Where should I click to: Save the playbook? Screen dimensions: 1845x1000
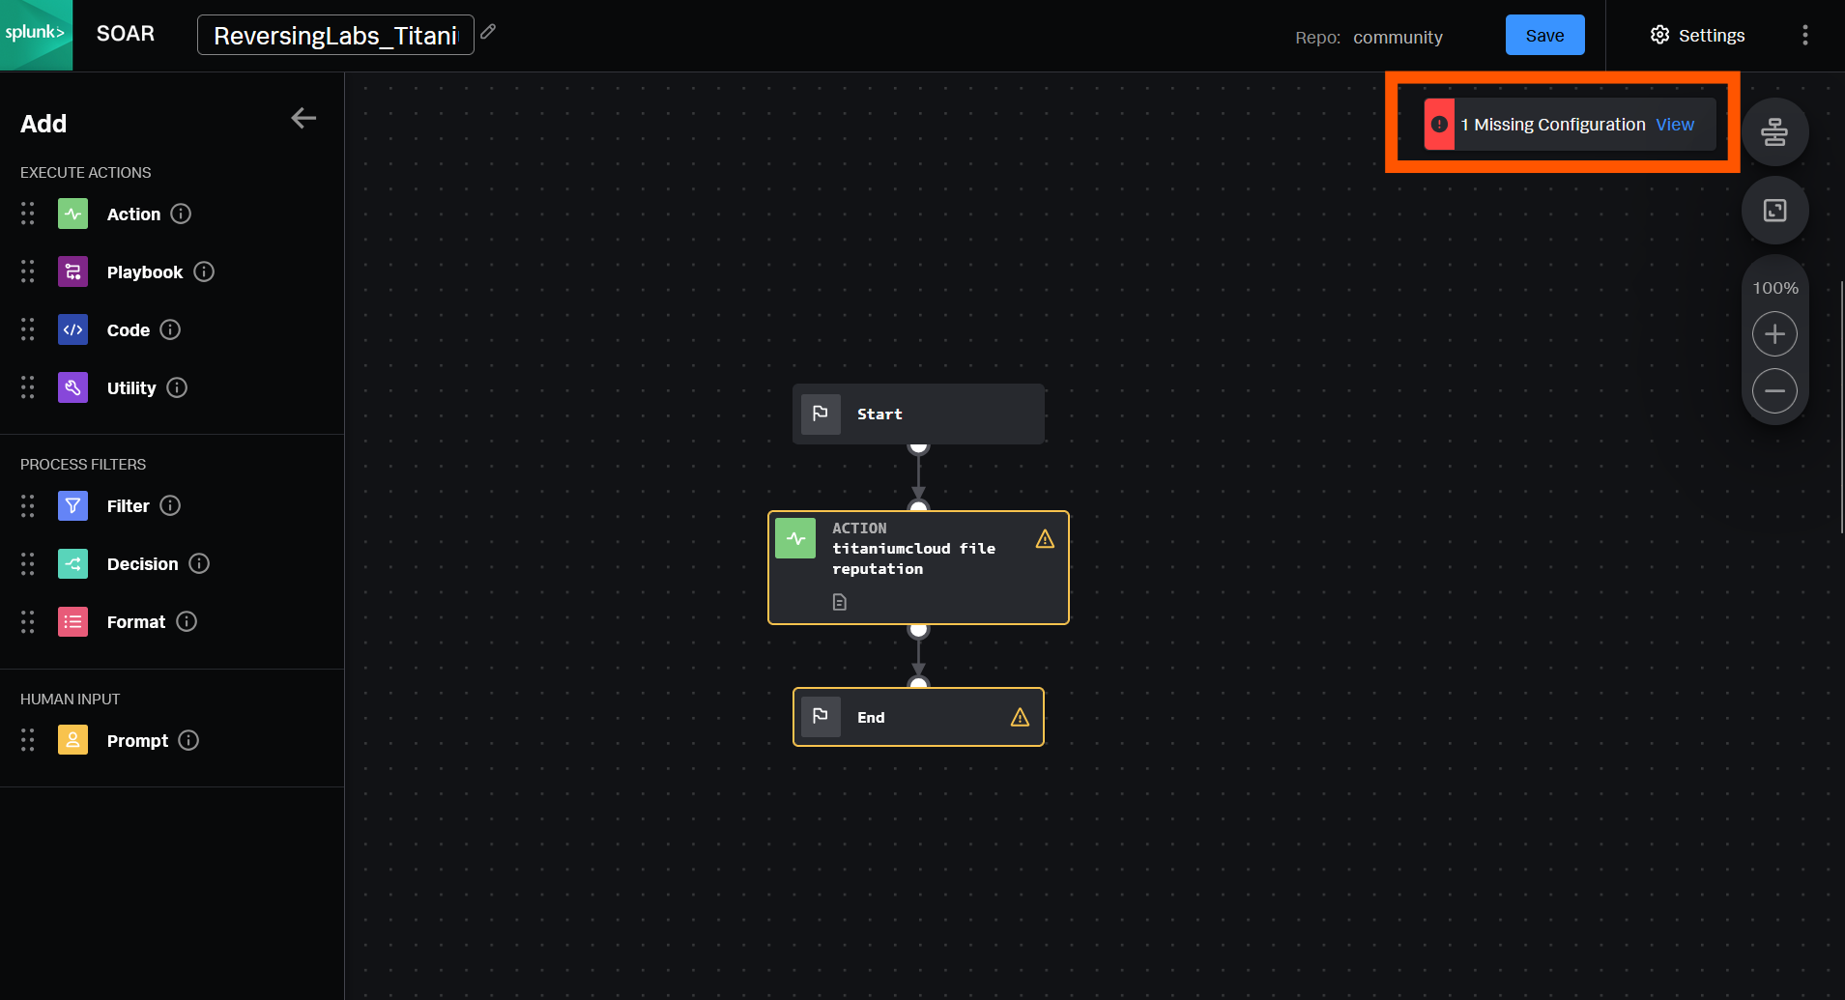click(1544, 35)
